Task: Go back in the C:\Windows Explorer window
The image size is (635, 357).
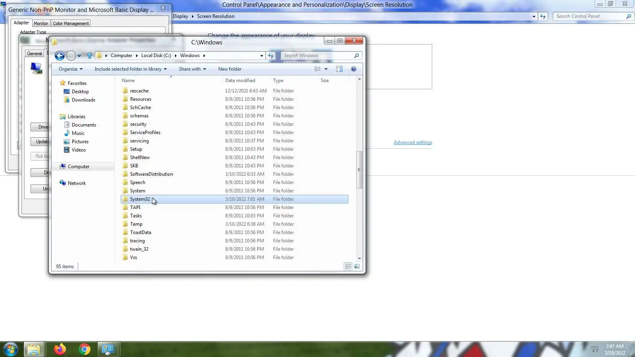Action: (x=60, y=56)
